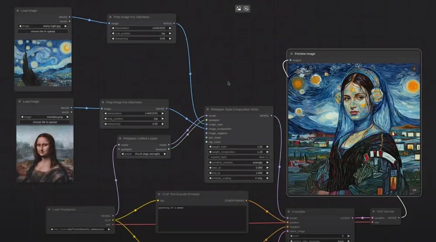Open the ckpt_name TurboVisionXL dropdown

[x=80, y=229]
